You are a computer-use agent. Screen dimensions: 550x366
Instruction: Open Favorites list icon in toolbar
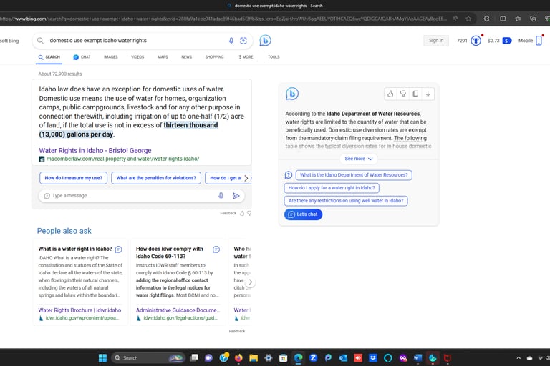pyautogui.click(x=518, y=19)
